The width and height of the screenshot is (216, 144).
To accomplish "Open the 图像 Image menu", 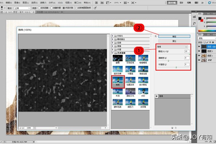I will coord(17,3).
